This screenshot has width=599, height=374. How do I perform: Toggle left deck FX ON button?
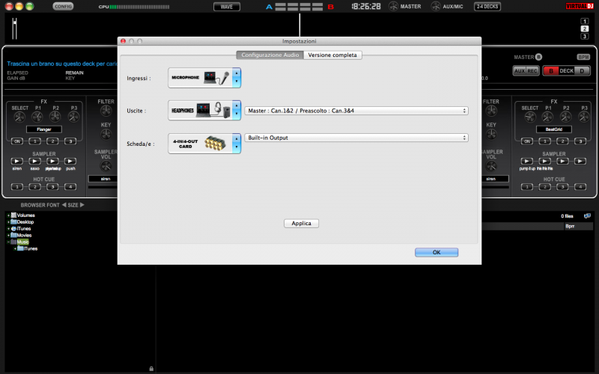point(16,141)
